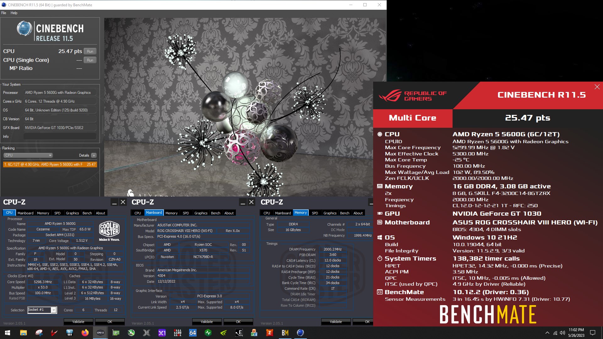The width and height of the screenshot is (603, 339).
Task: Open the white E curve taskbar icon
Action: click(x=239, y=333)
